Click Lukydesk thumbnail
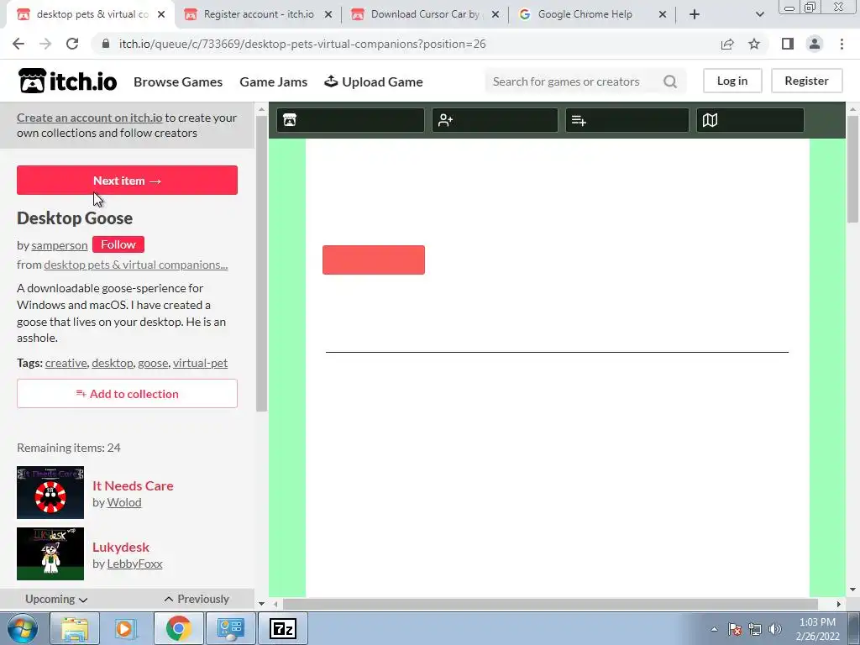Screen dimensions: 860x645 [x=50, y=554]
